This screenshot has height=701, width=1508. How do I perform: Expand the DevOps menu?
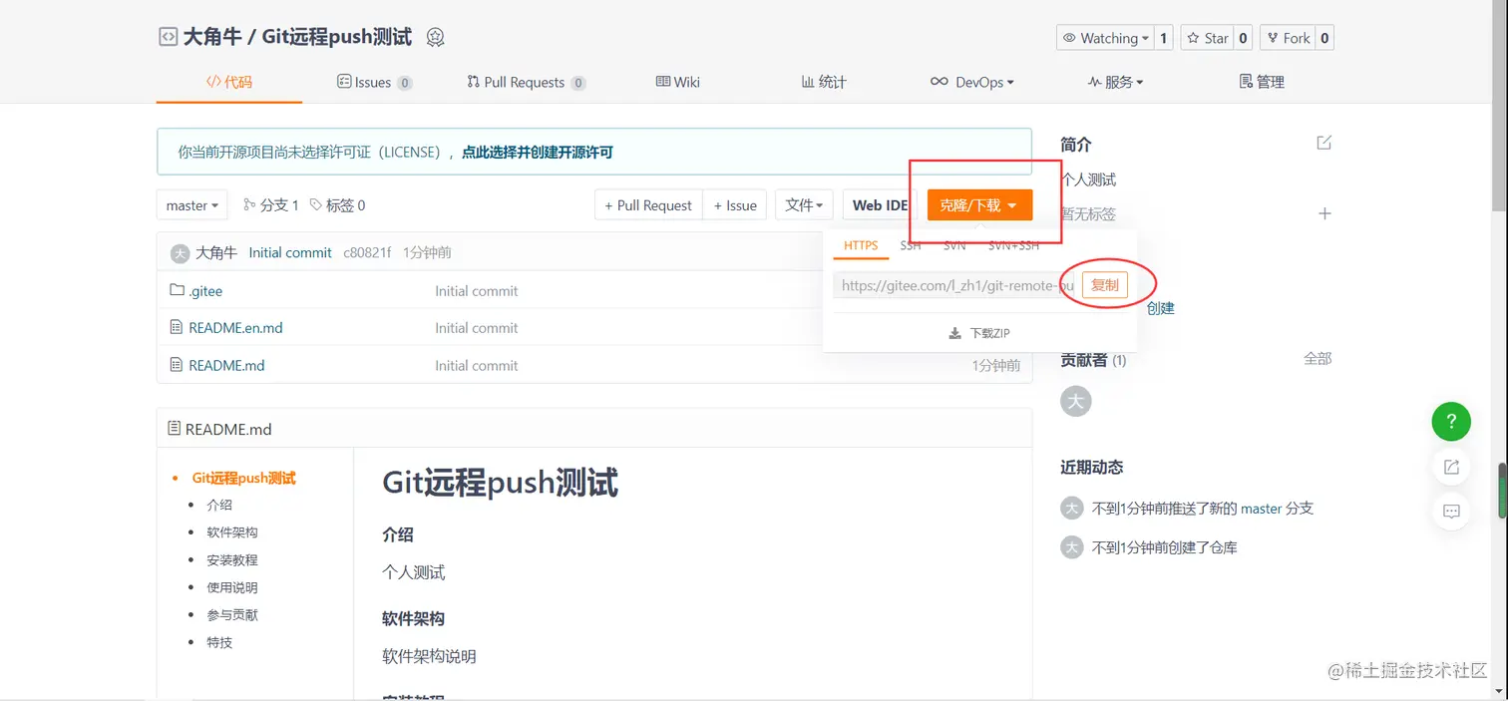click(x=971, y=82)
